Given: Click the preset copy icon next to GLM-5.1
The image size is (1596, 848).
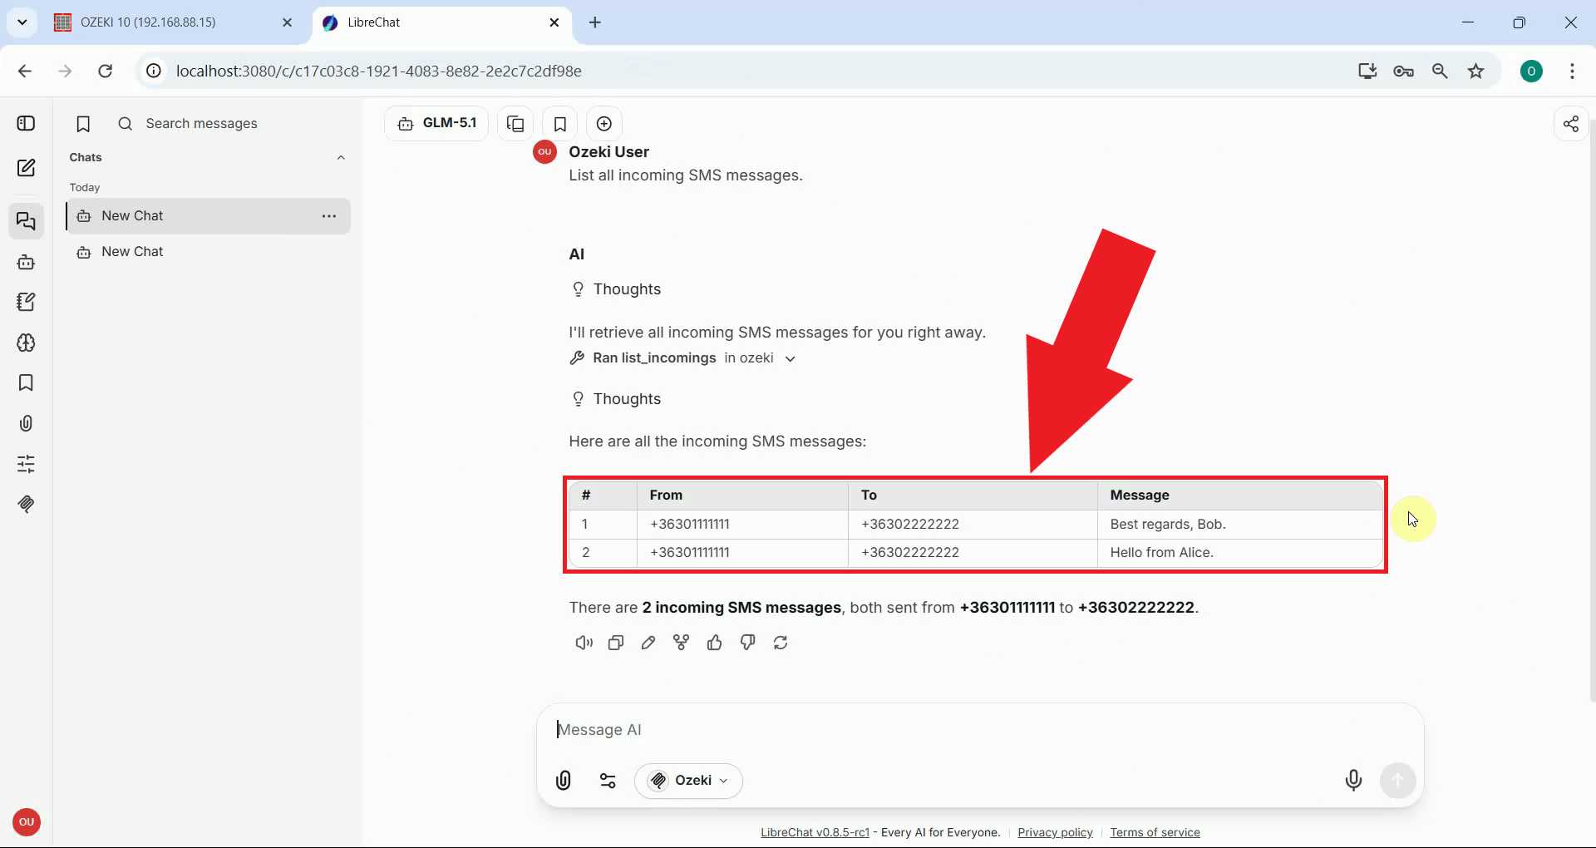Looking at the screenshot, I should click(515, 124).
